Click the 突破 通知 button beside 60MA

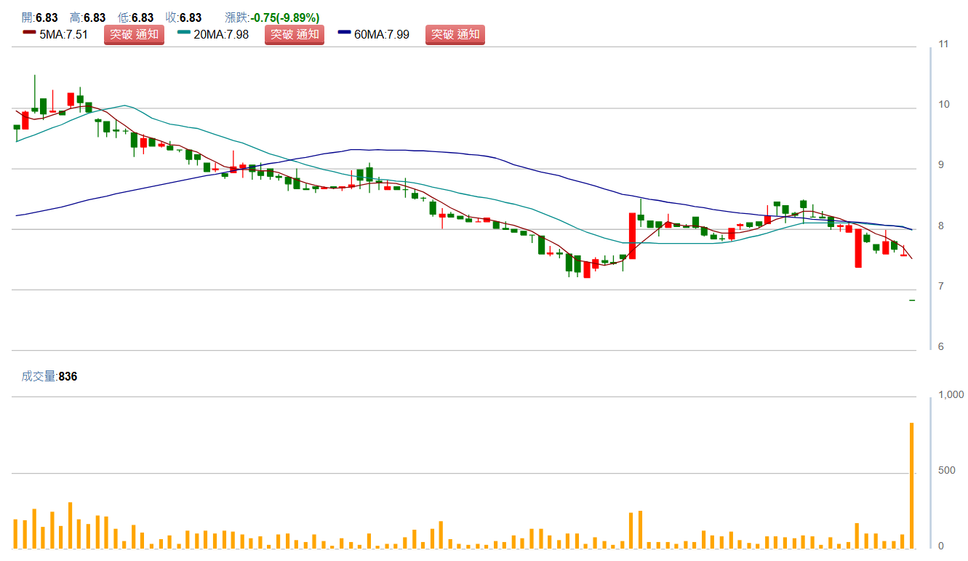(455, 34)
